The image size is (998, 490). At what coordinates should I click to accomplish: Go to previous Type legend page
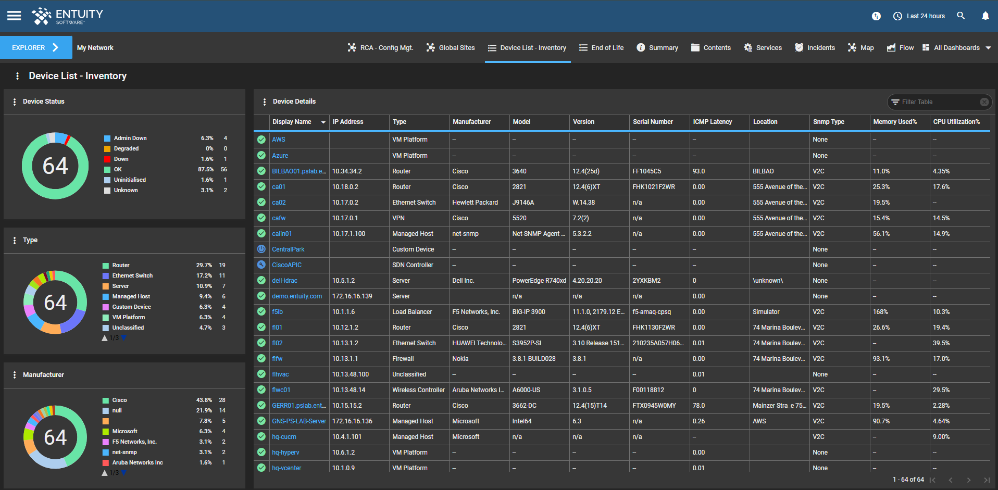(x=105, y=338)
